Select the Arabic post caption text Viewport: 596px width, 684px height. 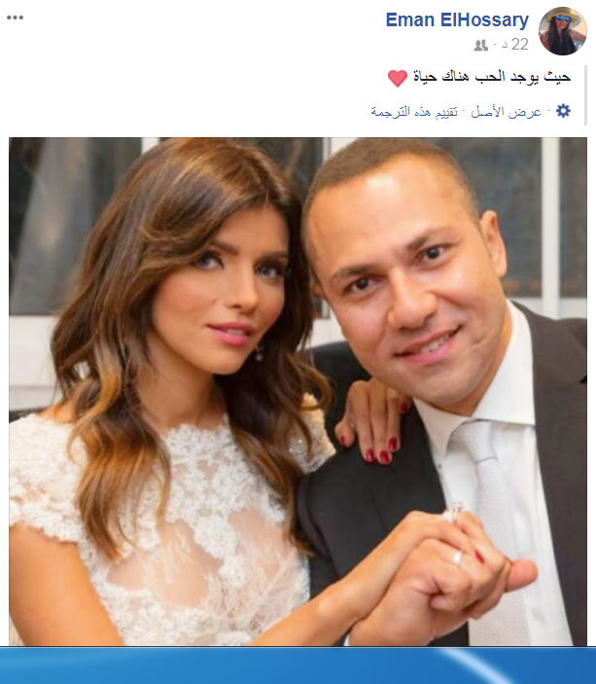(492, 77)
